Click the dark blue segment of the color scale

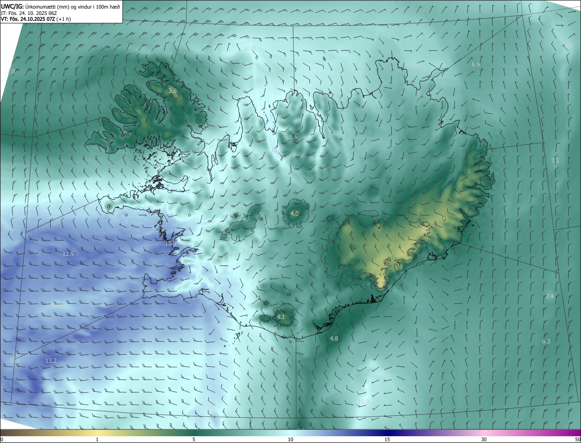click(387, 433)
